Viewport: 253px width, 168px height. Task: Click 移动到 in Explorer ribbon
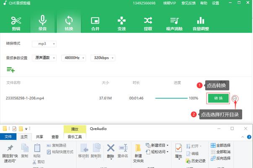pos(83,150)
